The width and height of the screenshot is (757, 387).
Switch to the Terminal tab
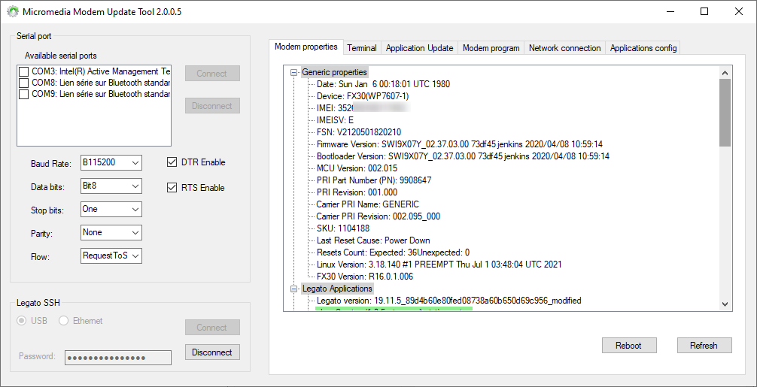[362, 48]
